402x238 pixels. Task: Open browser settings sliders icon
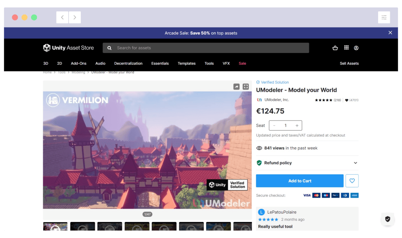[x=384, y=17]
